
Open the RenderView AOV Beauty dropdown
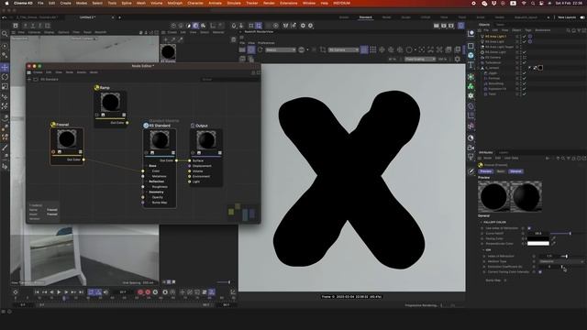281,49
